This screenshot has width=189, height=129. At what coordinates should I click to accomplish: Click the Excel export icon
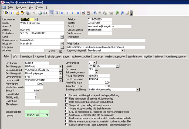pyautogui.click(x=117, y=13)
